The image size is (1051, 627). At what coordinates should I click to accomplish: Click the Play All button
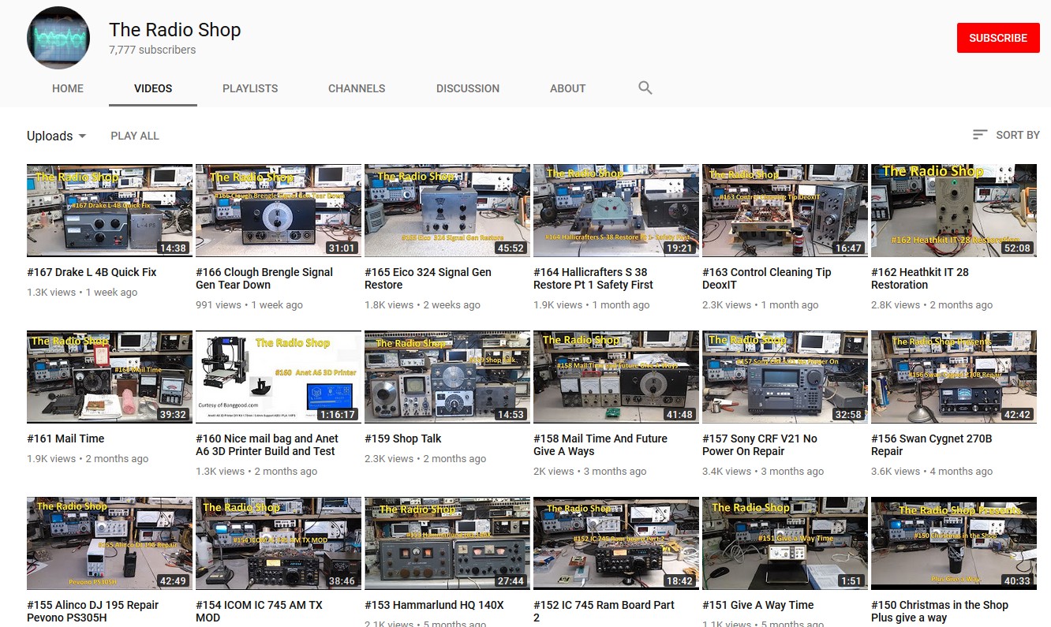pyautogui.click(x=135, y=136)
